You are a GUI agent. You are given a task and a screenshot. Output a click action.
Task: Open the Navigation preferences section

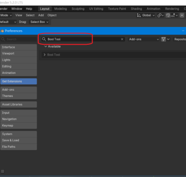tap(19, 119)
